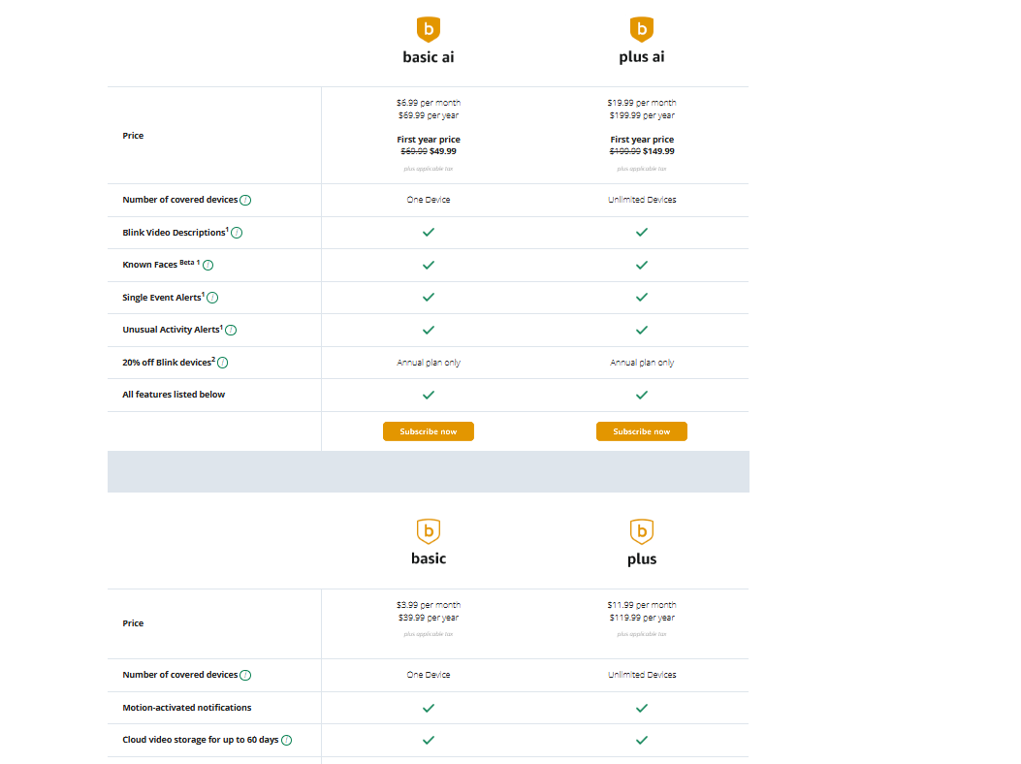
Task: Click 'Unlimited Devices' in plus column
Action: point(641,675)
